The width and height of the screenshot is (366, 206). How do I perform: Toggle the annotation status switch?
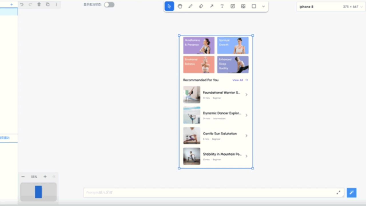point(109,5)
